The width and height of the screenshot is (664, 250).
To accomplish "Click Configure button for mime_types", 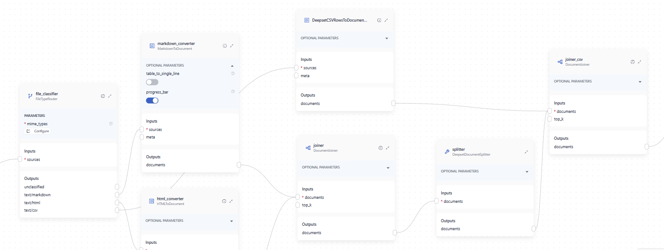I will 38,131.
